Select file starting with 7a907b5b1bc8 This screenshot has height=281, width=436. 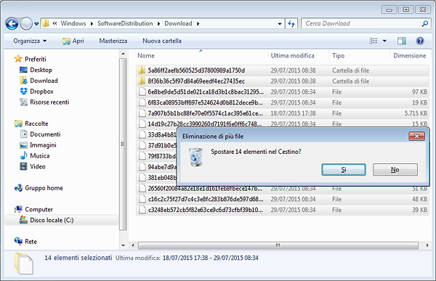click(x=283, y=113)
